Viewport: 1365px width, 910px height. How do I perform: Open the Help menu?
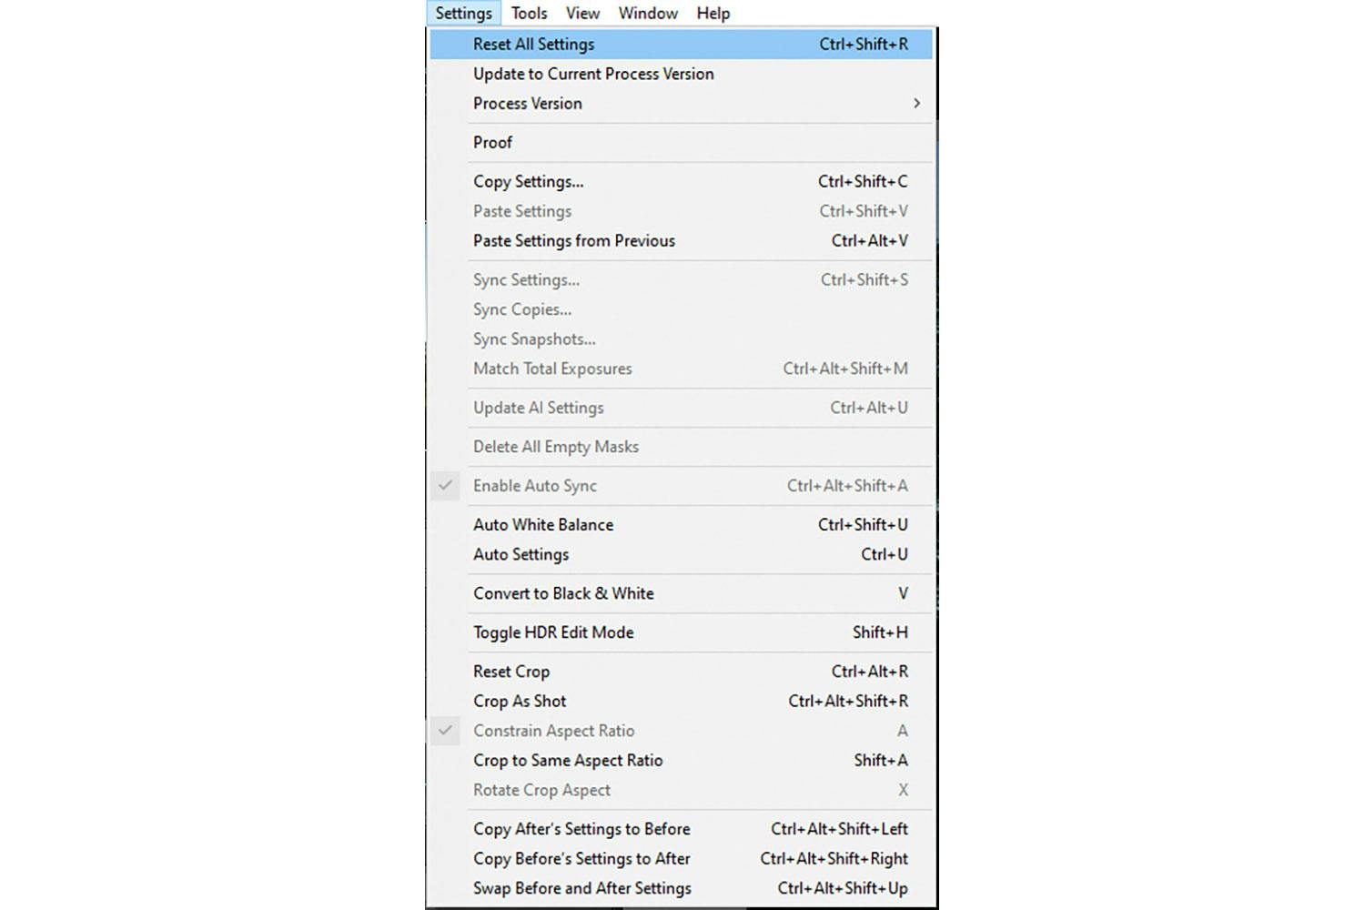pos(713,13)
